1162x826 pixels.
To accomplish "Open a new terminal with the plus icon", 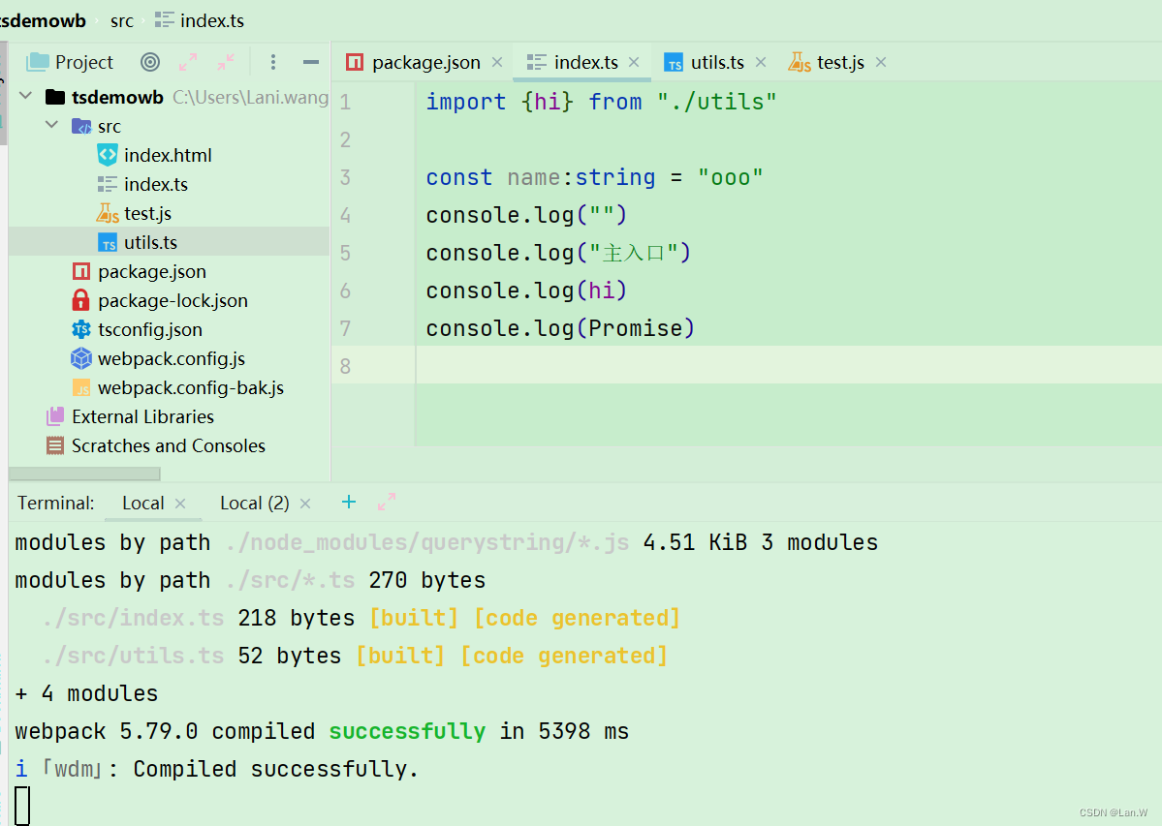I will pos(349,503).
